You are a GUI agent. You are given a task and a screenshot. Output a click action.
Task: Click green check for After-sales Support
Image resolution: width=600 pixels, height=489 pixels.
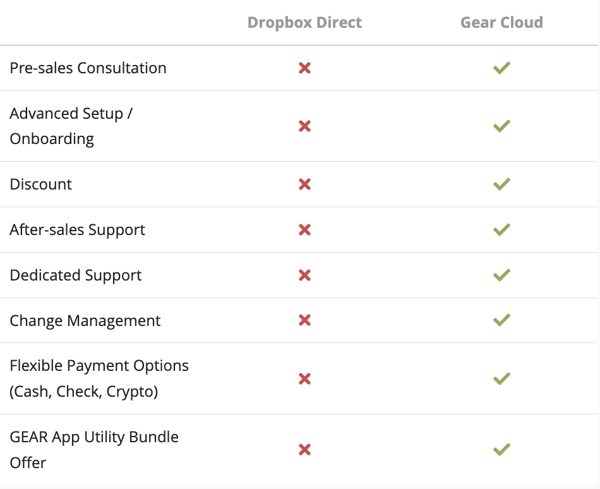pos(501,229)
